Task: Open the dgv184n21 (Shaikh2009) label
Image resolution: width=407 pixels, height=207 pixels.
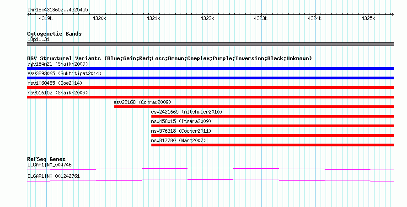Action: tap(58, 64)
